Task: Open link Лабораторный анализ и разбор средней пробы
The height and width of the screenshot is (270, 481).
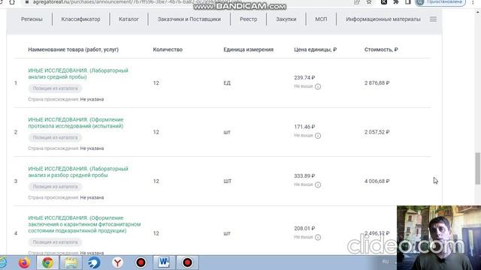Action: click(x=78, y=172)
